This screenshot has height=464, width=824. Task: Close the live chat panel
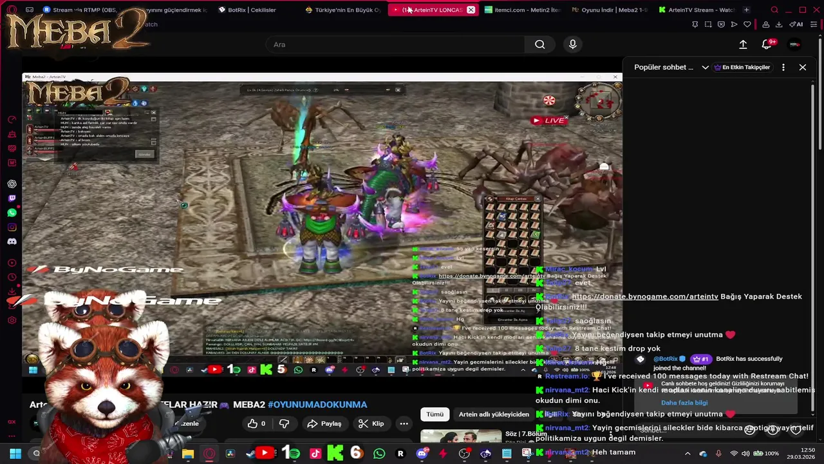pyautogui.click(x=803, y=67)
